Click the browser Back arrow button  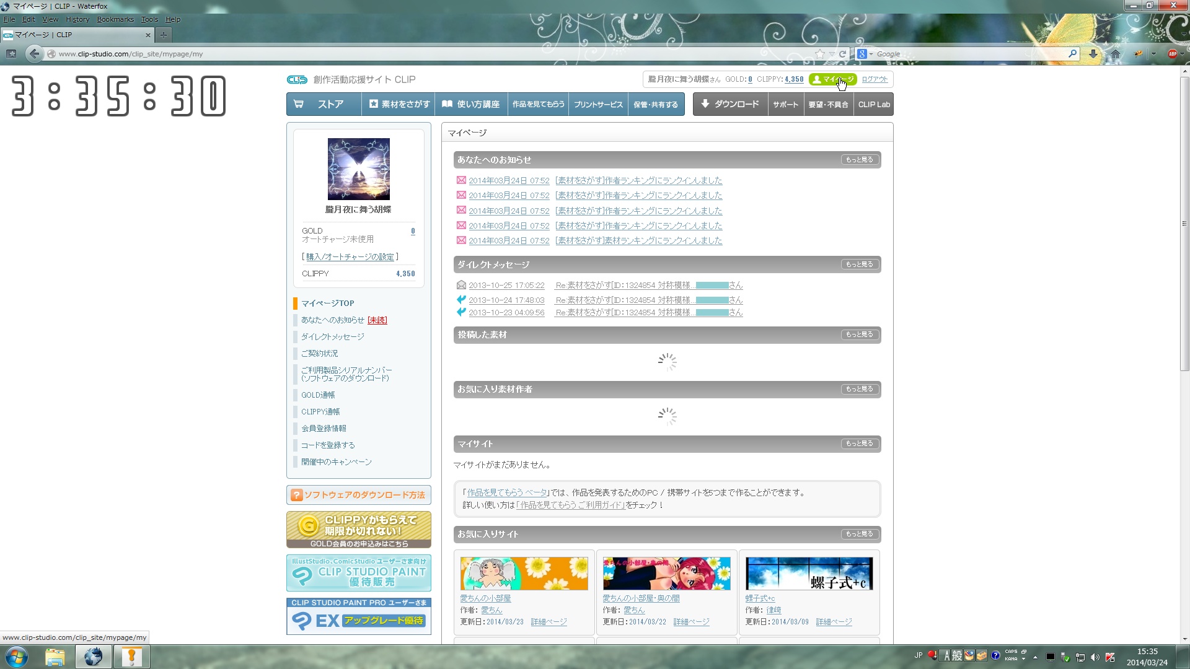coord(34,54)
